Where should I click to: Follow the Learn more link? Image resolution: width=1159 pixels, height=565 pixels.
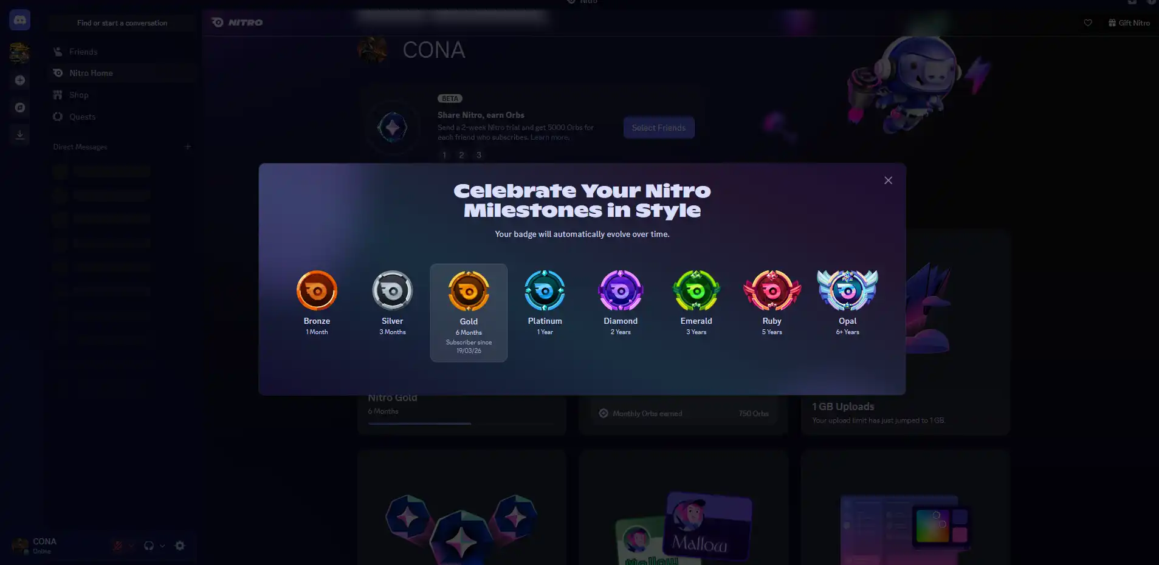pos(549,137)
